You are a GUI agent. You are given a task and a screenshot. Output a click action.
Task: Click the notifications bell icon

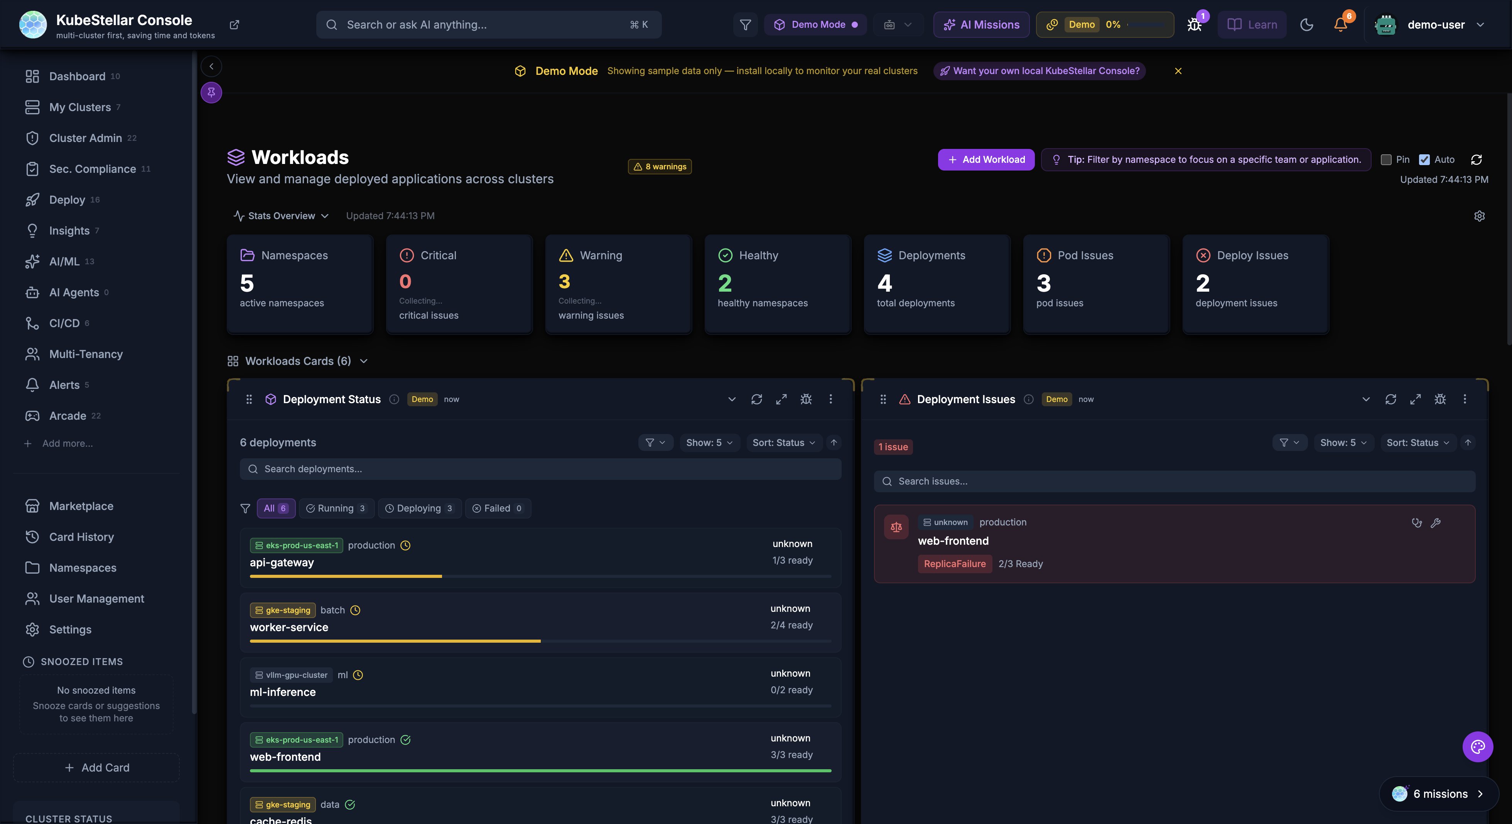pos(1340,25)
